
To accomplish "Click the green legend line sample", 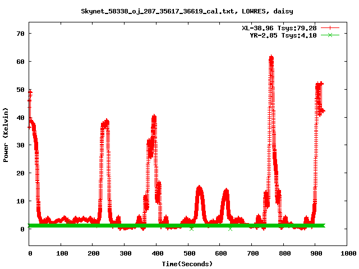I will tap(330, 35).
